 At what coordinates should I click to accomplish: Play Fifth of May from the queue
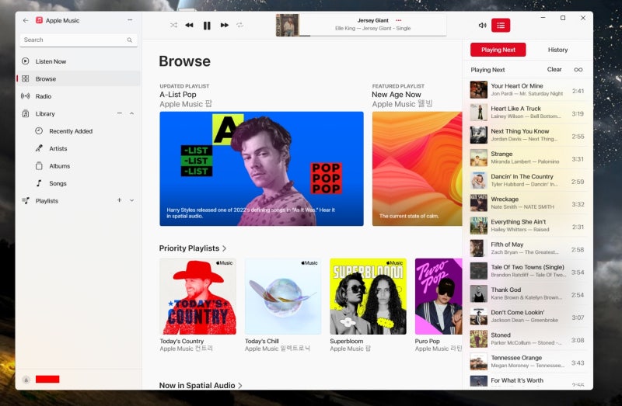pos(528,248)
